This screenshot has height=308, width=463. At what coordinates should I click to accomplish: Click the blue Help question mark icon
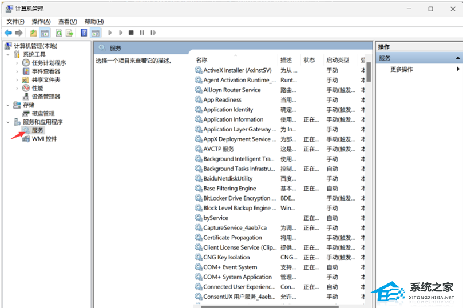point(84,33)
